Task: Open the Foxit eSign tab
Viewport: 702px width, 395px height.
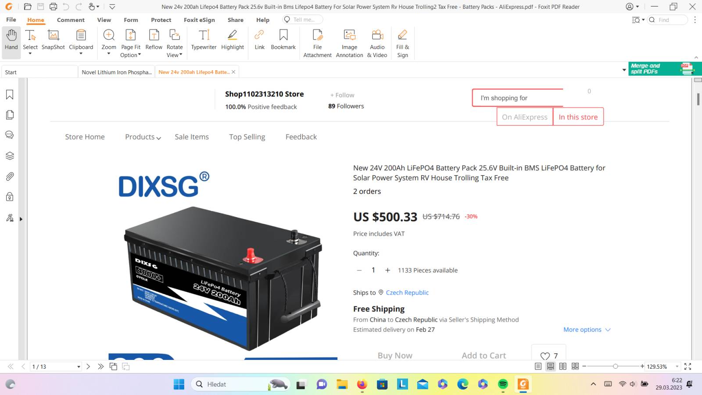Action: click(x=199, y=20)
